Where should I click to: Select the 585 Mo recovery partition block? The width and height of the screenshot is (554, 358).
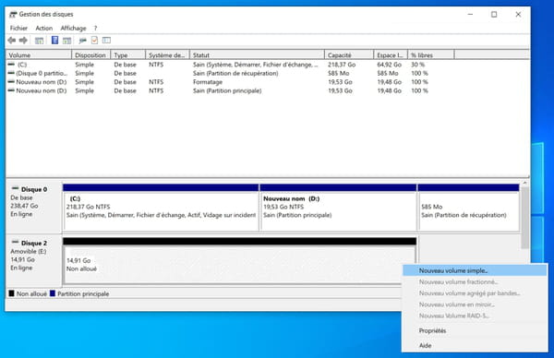468,208
